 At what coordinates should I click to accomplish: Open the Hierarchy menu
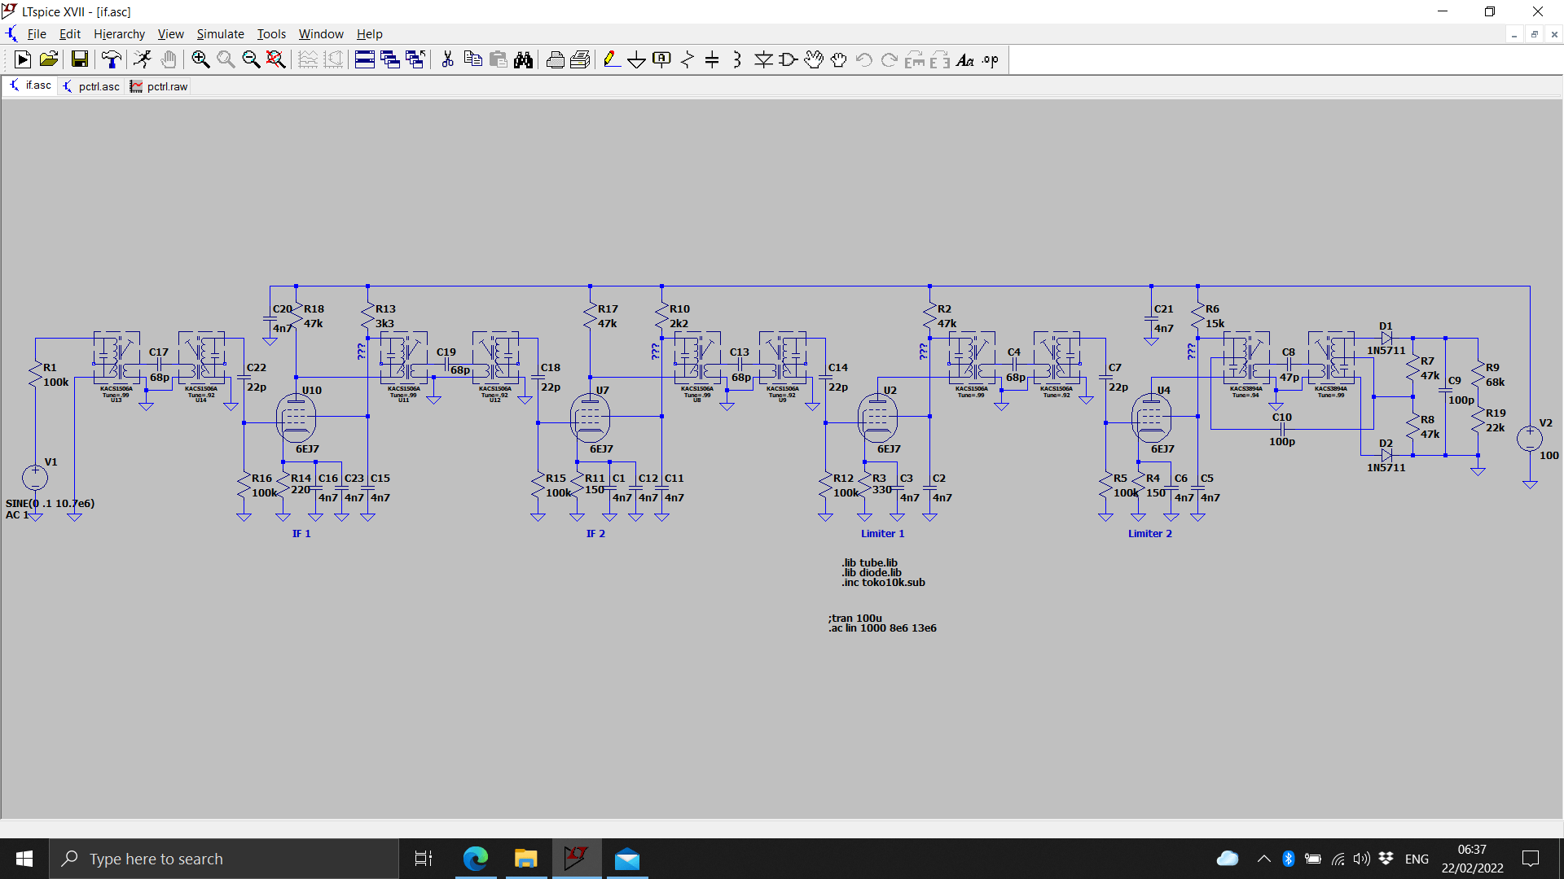pos(119,33)
